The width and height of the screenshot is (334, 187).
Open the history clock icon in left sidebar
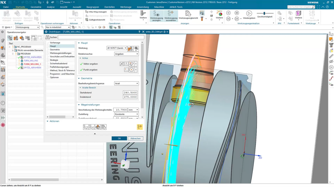(x=3, y=103)
